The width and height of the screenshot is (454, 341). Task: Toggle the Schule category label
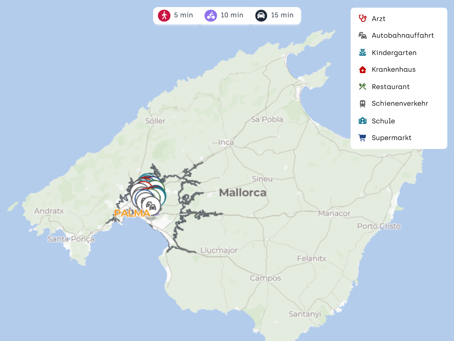[x=383, y=121]
